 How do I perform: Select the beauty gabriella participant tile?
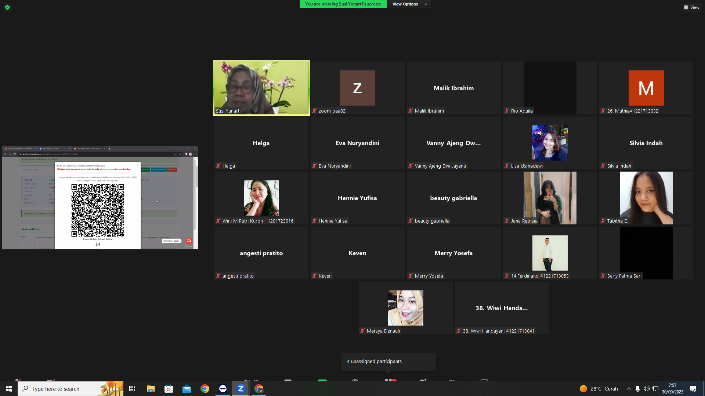(x=454, y=198)
